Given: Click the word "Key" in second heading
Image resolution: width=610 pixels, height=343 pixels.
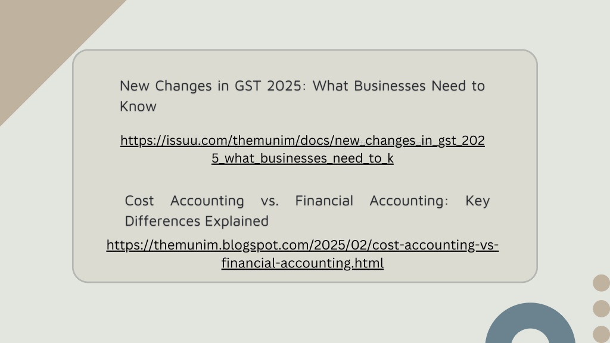Looking at the screenshot, I should (477, 201).
